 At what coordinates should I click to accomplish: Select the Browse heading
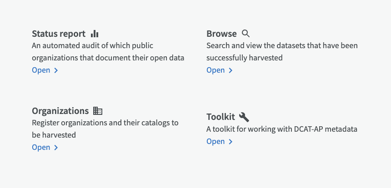click(x=221, y=34)
